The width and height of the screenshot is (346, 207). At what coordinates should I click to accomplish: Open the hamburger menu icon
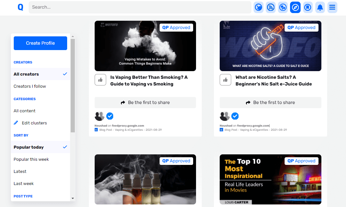tap(332, 7)
